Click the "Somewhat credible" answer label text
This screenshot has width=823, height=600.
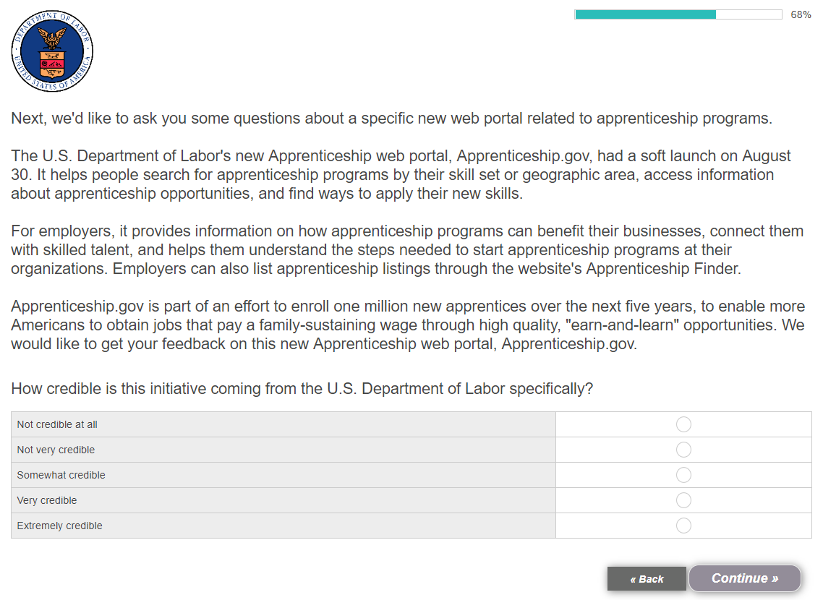(61, 475)
